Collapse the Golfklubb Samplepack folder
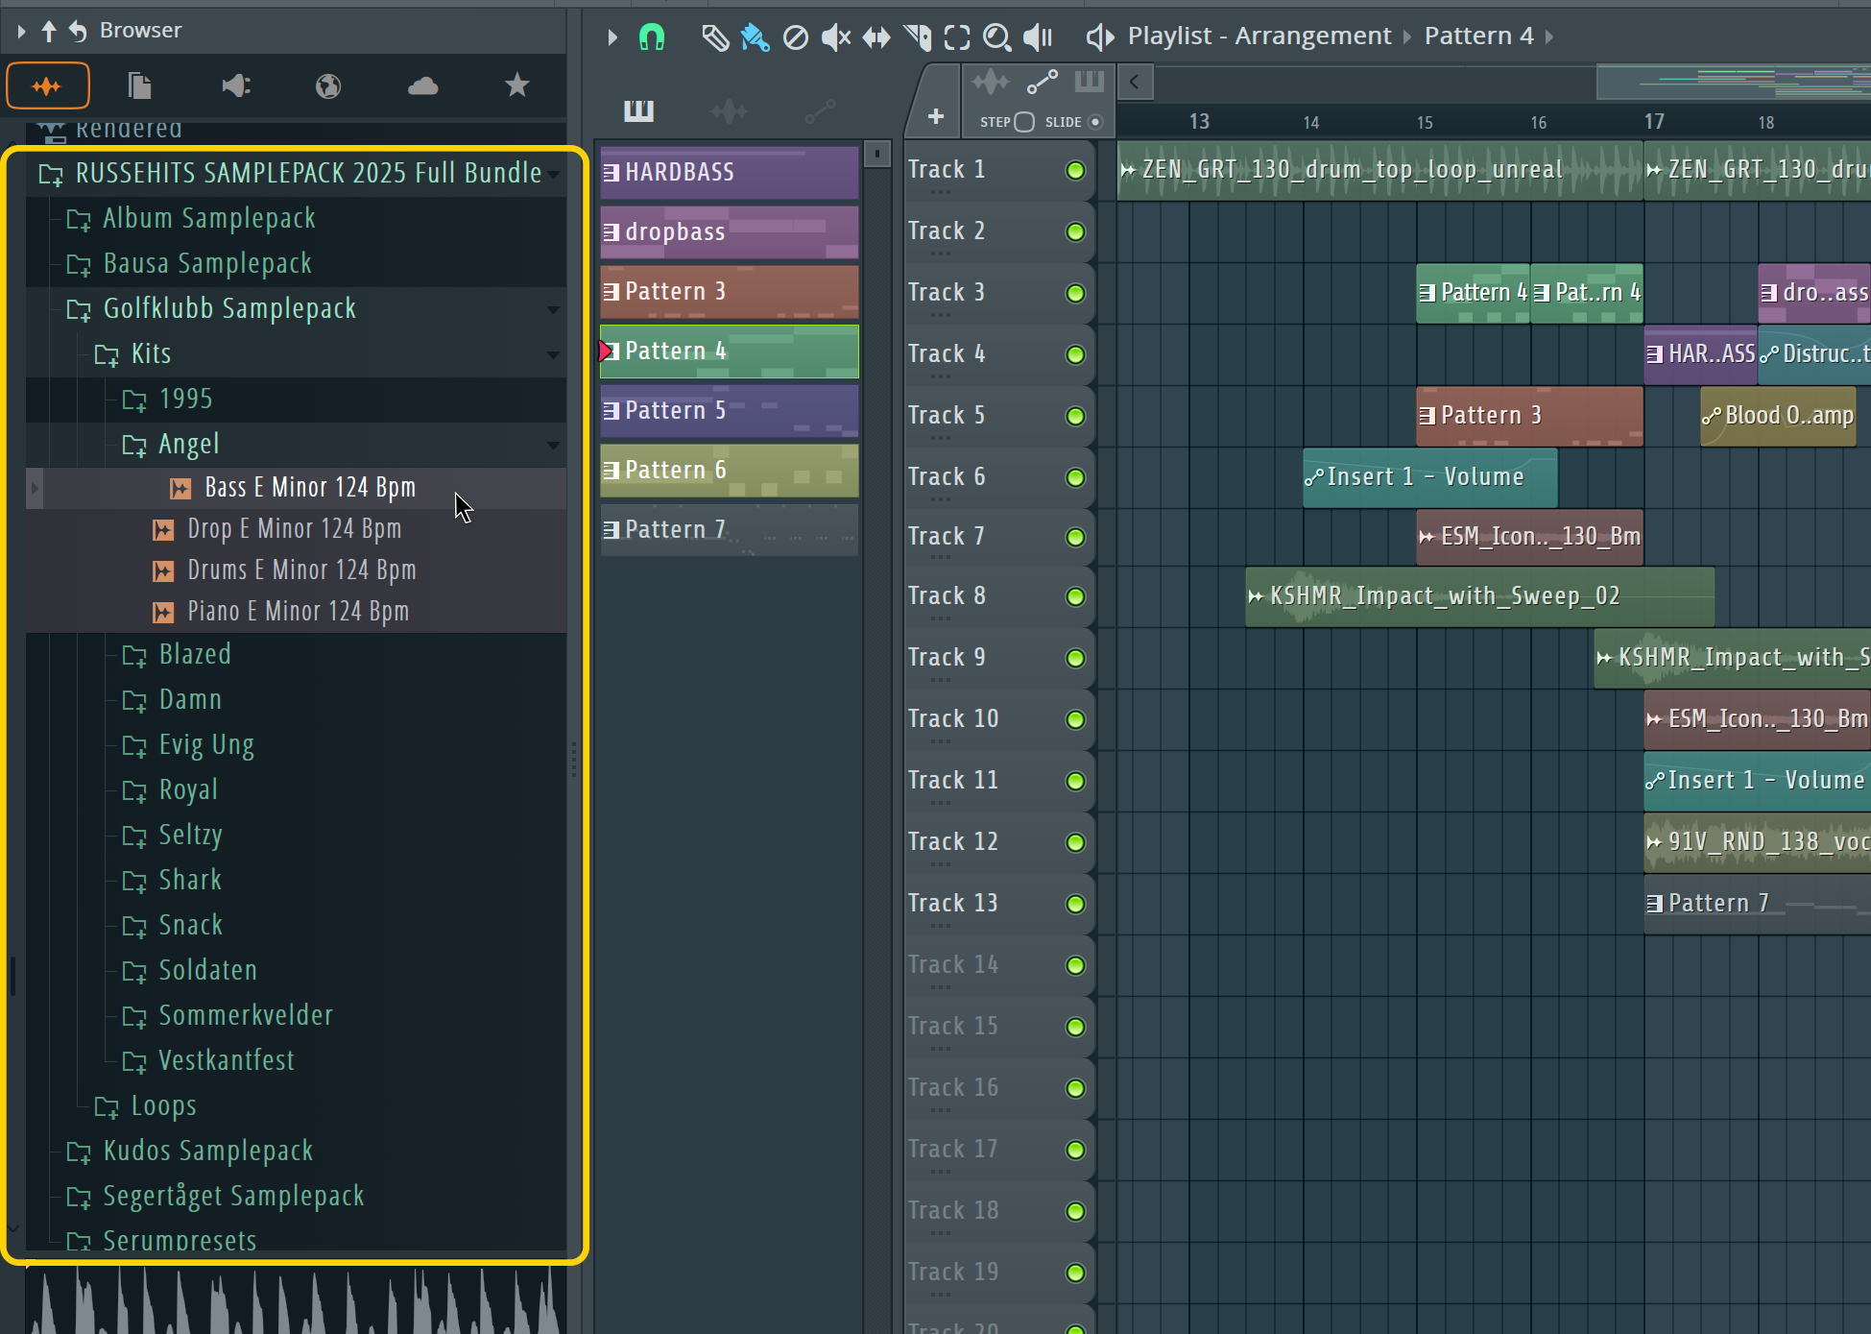Image resolution: width=1871 pixels, height=1334 pixels. coord(229,308)
